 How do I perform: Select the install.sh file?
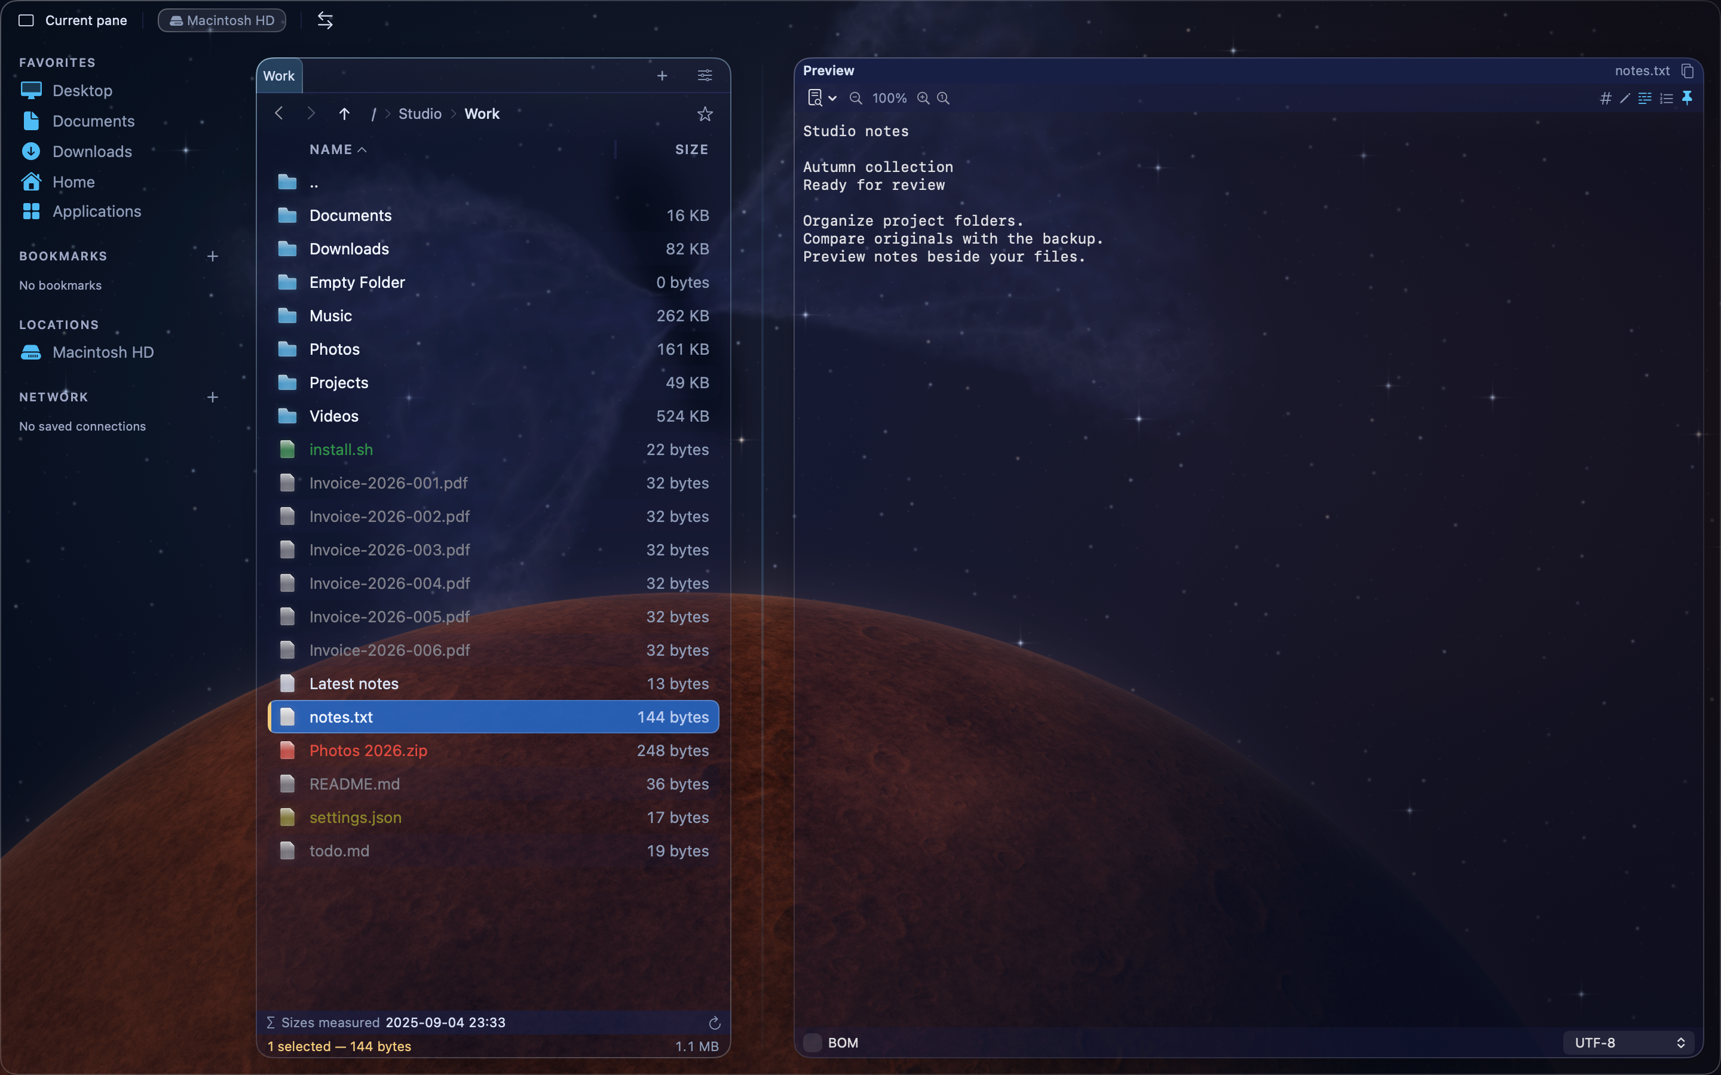(x=494, y=449)
